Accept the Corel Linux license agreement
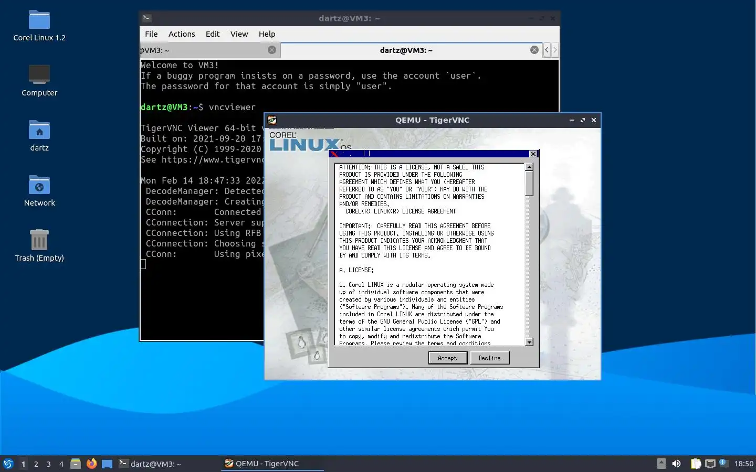Screen dimensions: 756x472 coord(447,358)
